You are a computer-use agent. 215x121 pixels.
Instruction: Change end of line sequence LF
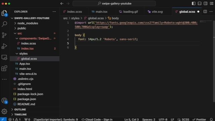pyautogui.click(x=172, y=120)
